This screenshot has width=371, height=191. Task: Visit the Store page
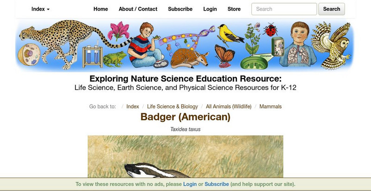234,9
